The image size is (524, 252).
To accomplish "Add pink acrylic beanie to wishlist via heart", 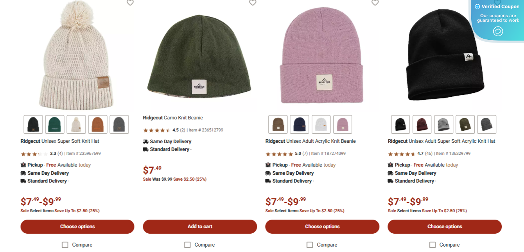I will [x=375, y=3].
